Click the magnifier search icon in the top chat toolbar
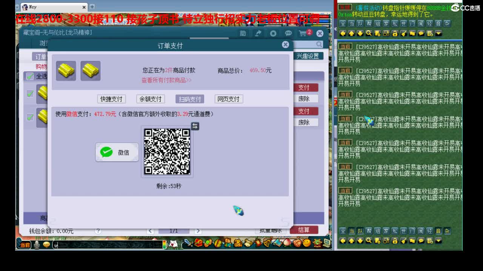Viewport: 483px width, 271px height. (369, 33)
